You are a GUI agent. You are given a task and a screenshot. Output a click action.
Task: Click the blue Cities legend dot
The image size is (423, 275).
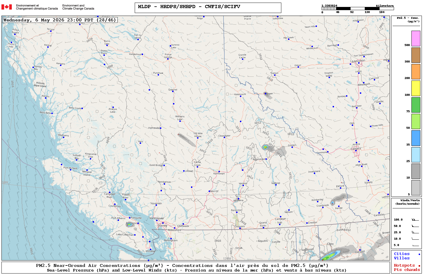[419, 254]
